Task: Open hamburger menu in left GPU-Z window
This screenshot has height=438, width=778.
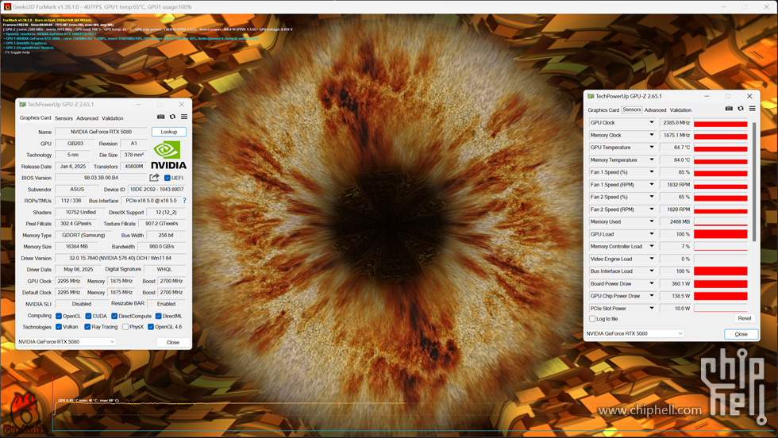Action: pyautogui.click(x=184, y=117)
